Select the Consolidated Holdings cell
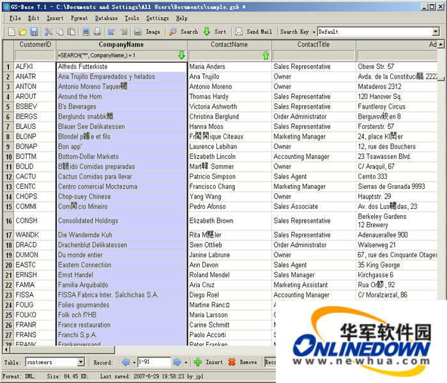 (122, 221)
